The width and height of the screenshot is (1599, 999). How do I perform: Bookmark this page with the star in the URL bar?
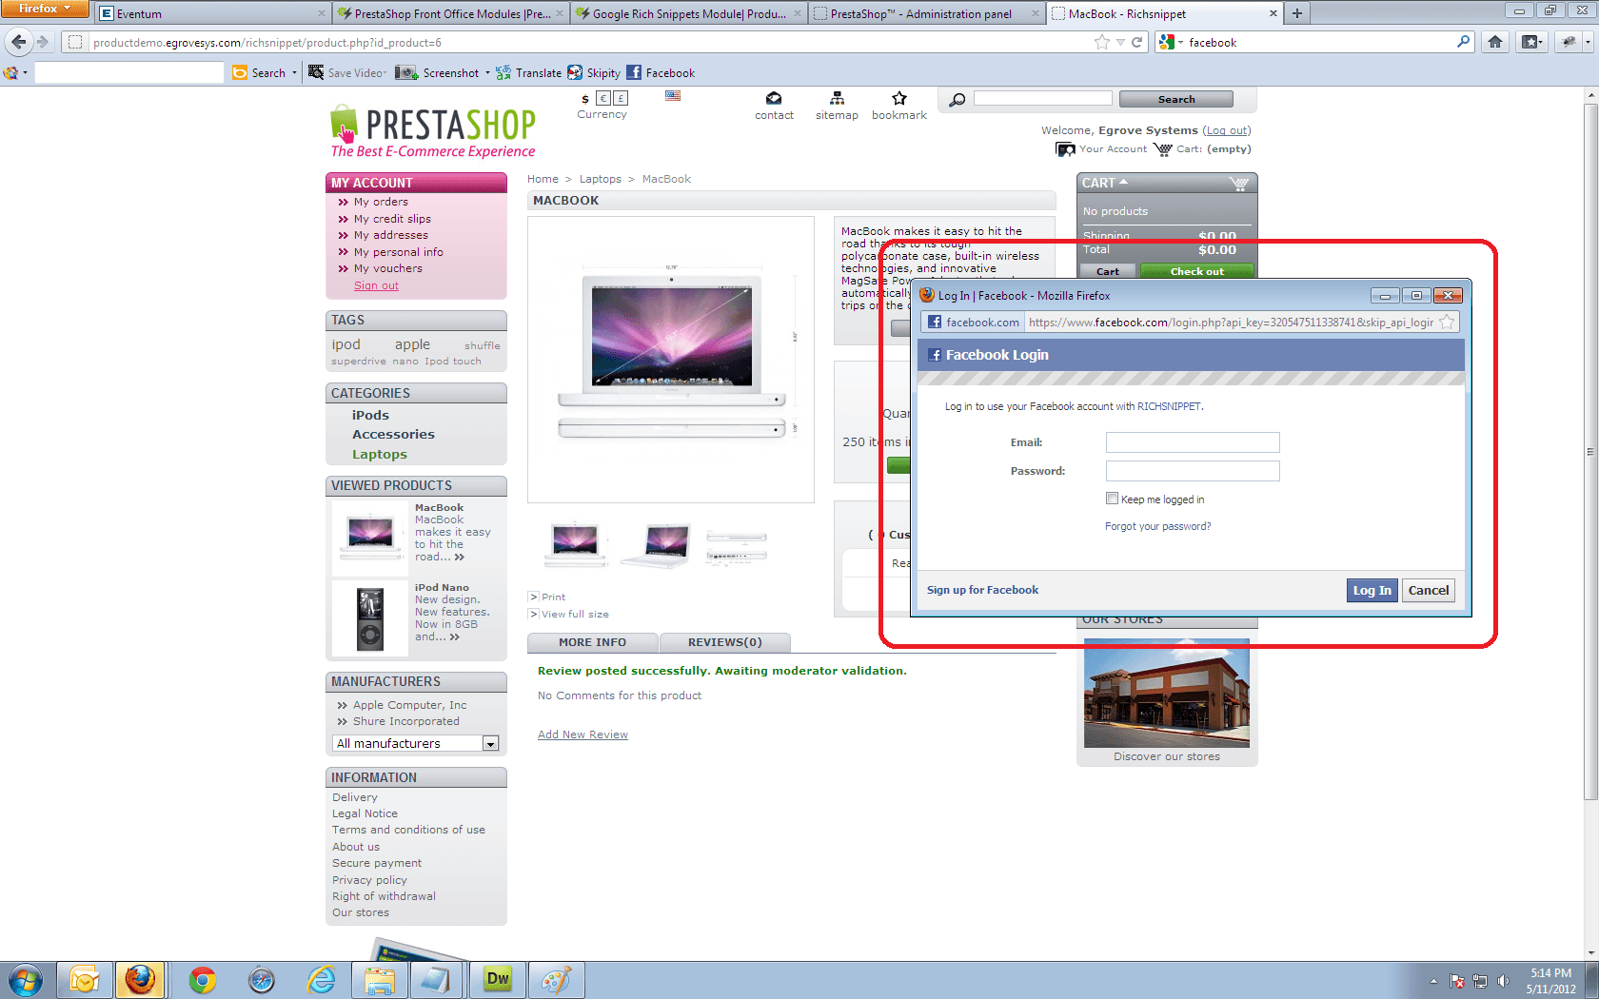point(1102,42)
